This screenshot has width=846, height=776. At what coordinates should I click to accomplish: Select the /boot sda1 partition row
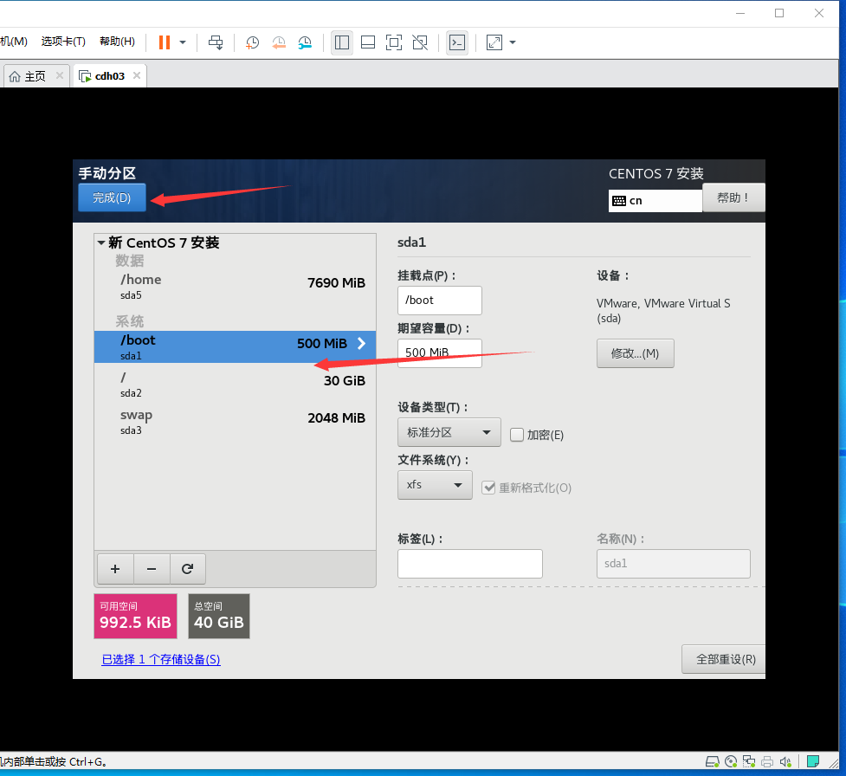click(236, 346)
